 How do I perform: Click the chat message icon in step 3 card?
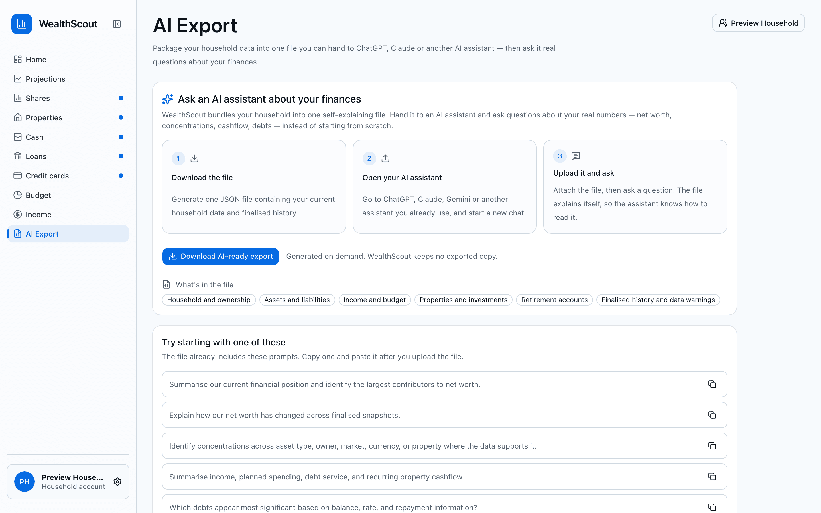576,156
